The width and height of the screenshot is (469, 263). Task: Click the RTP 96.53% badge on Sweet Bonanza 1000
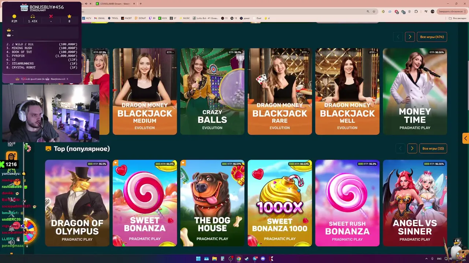click(299, 164)
